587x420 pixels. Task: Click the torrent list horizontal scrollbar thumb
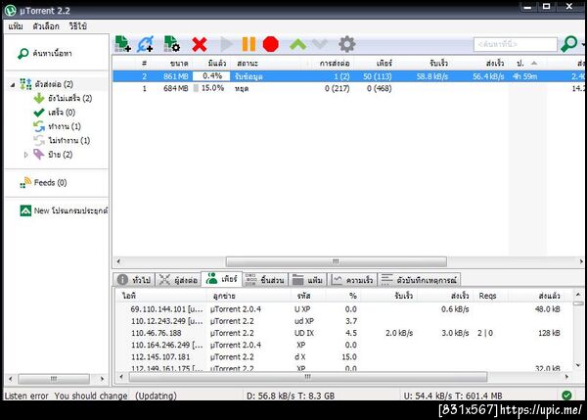point(337,261)
